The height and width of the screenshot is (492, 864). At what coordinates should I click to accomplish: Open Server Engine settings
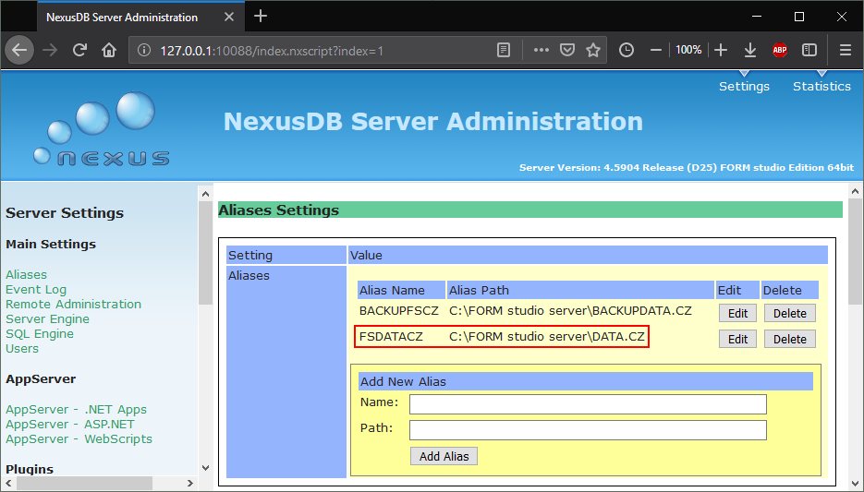coord(47,318)
